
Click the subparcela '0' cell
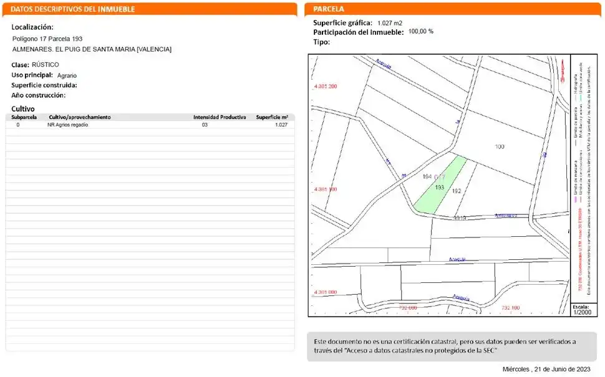pos(17,125)
